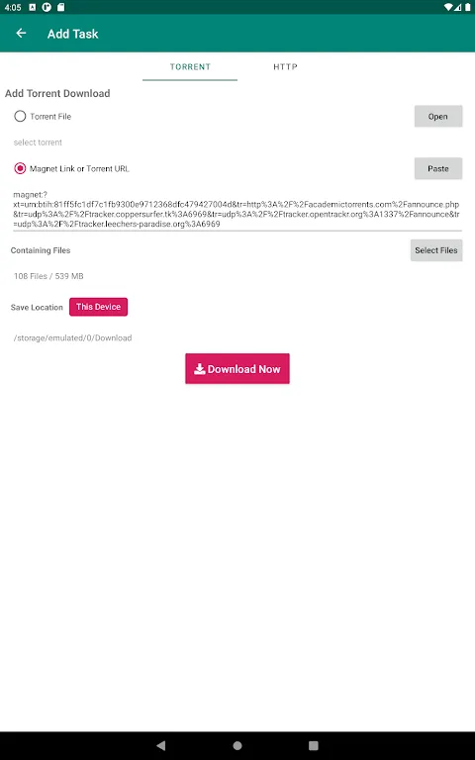This screenshot has height=760, width=475.
Task: Click the Open button for torrent file
Action: tap(438, 117)
